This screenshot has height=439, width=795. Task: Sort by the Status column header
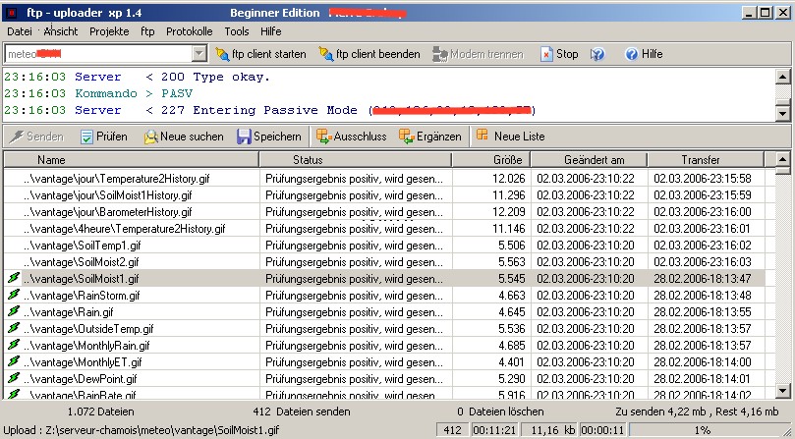[x=356, y=160]
